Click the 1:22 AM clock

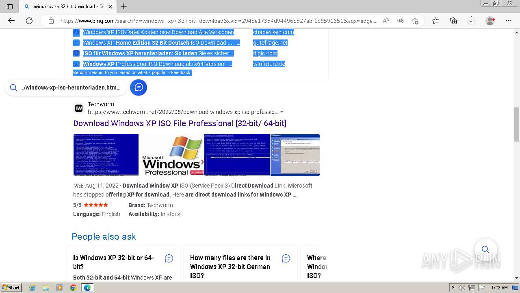[499, 288]
